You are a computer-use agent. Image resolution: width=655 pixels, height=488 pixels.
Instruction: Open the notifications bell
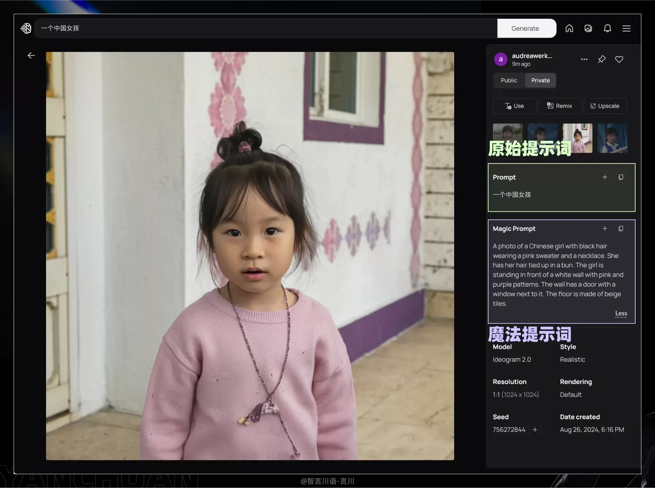pos(607,28)
